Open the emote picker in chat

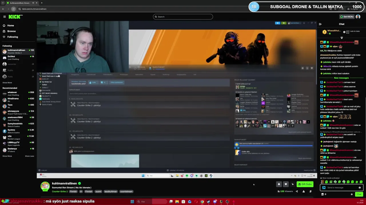click(360, 188)
